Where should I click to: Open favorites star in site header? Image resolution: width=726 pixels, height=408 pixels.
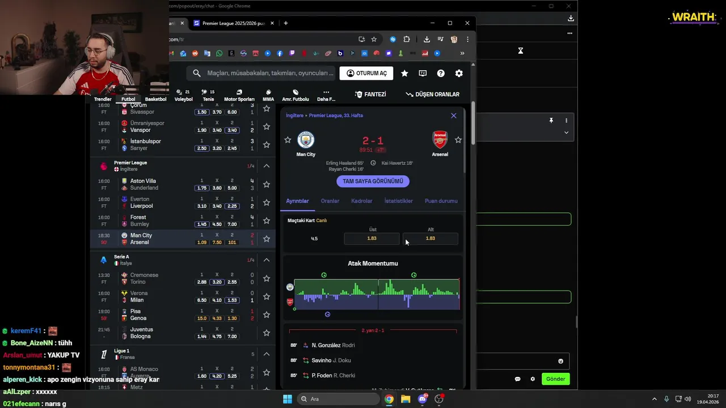(x=404, y=73)
